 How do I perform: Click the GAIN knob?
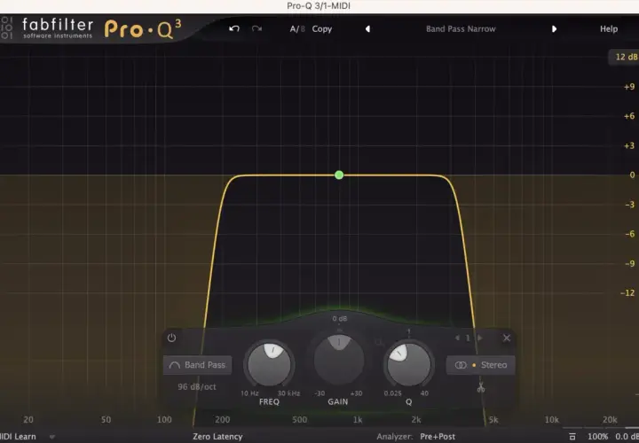point(339,360)
